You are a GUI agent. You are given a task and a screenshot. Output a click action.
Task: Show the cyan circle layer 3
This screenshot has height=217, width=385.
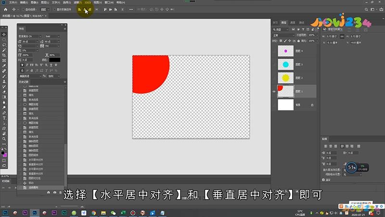[x=274, y=65]
